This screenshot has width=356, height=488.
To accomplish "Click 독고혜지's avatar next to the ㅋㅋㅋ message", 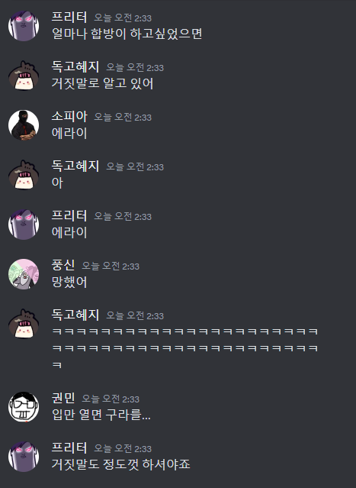I will click(x=24, y=323).
